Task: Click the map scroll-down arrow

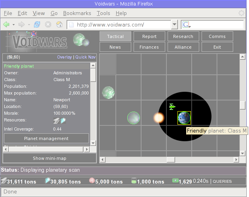Action: [243, 153]
